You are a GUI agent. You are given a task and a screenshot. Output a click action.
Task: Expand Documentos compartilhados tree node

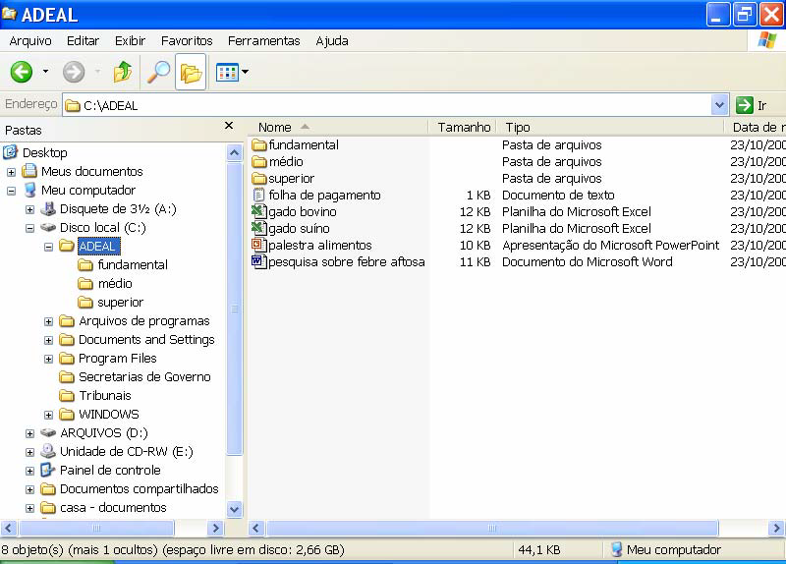tap(30, 489)
